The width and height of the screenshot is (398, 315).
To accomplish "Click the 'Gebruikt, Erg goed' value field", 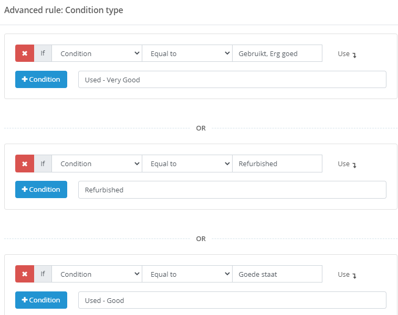I will [277, 53].
